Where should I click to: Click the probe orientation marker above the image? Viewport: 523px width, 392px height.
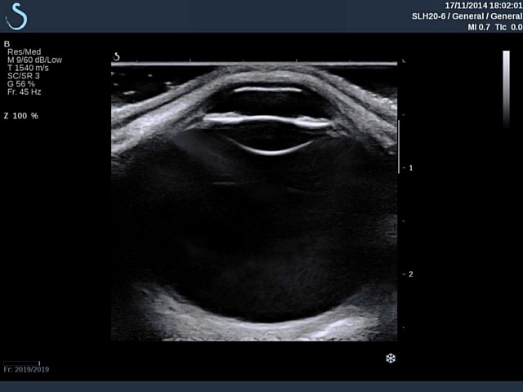[x=116, y=56]
